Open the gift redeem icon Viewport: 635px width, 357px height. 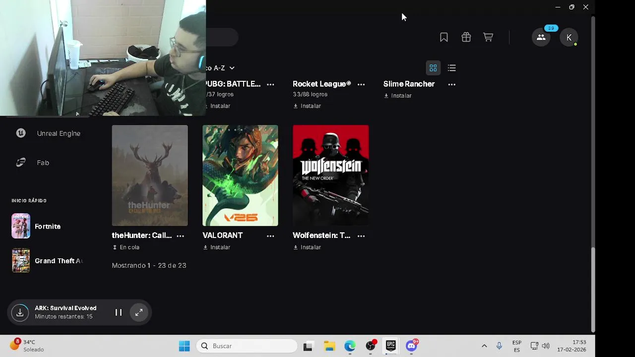(466, 37)
